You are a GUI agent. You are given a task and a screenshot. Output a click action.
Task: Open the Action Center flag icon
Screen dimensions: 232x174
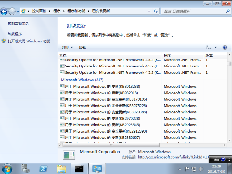point(187,169)
